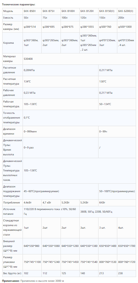Viewport: 138px width, 283px height.
Task: Click the БКК-В150(II) model header
Action: point(108,11)
